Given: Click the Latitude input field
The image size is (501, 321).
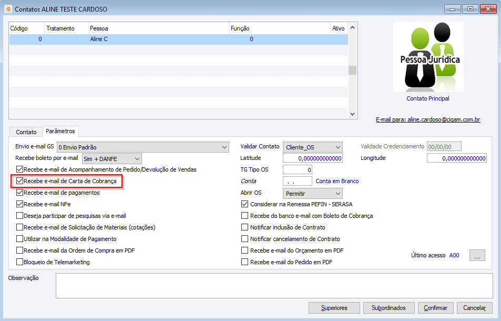Looking at the screenshot, I should coord(313,158).
